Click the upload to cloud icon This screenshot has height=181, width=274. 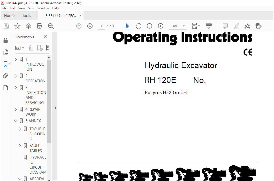click(x=29, y=26)
